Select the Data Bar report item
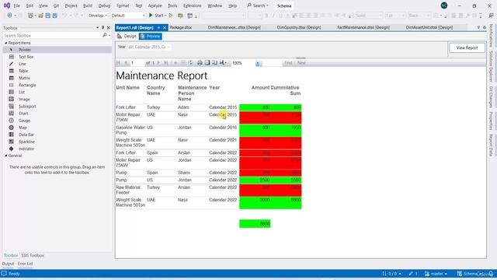Viewport: 497px width, 280px height. (57, 135)
